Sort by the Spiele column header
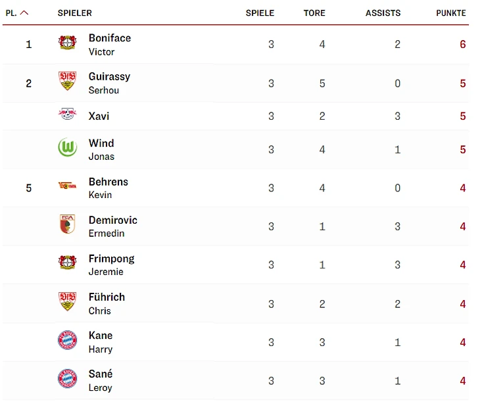This screenshot has width=480, height=402. tap(260, 13)
